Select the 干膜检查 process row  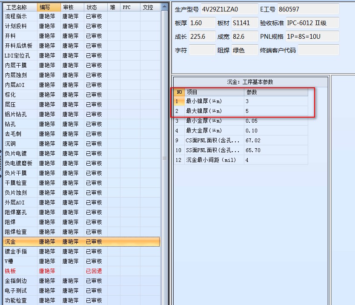[82, 183]
